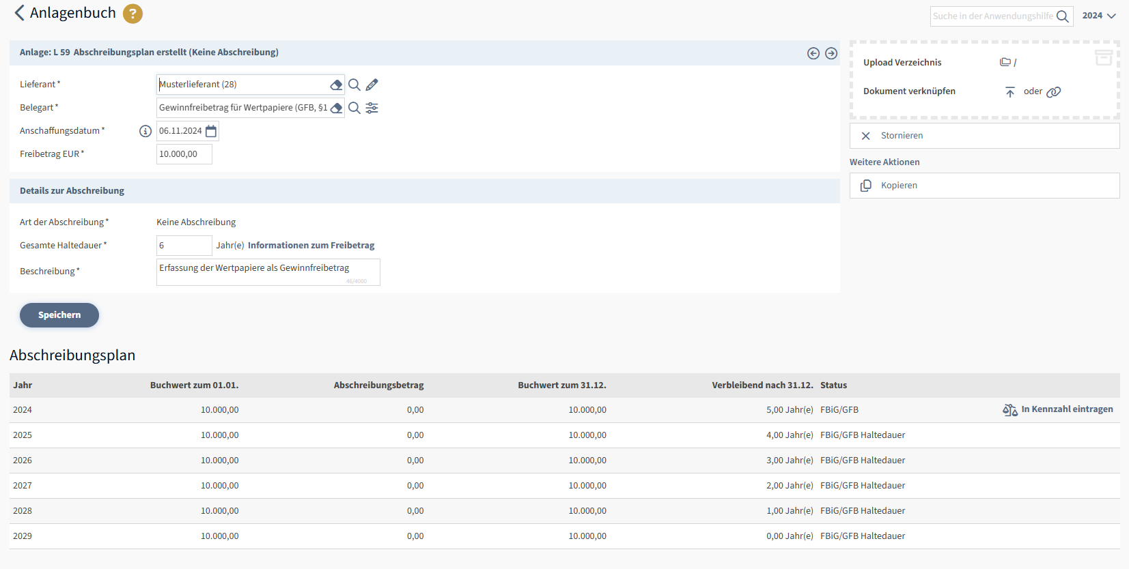1129x569 pixels.
Task: Show Anschaffungsdatum info icon
Action: pyautogui.click(x=145, y=131)
